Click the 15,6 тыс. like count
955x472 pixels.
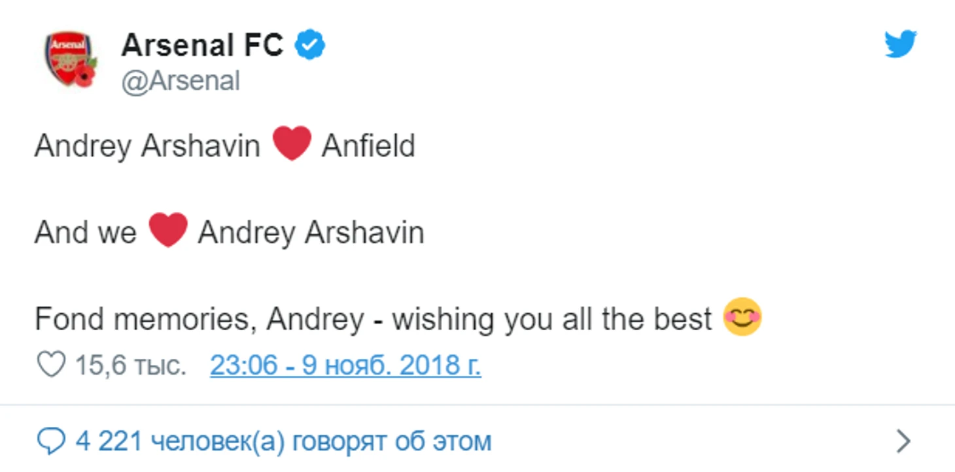tap(130, 365)
